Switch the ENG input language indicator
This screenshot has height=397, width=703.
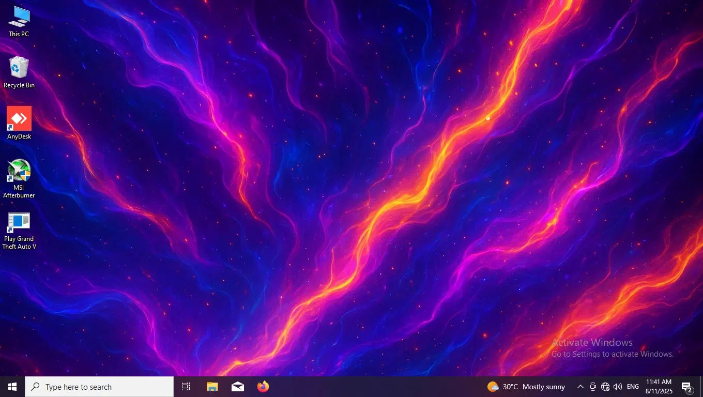(633, 387)
